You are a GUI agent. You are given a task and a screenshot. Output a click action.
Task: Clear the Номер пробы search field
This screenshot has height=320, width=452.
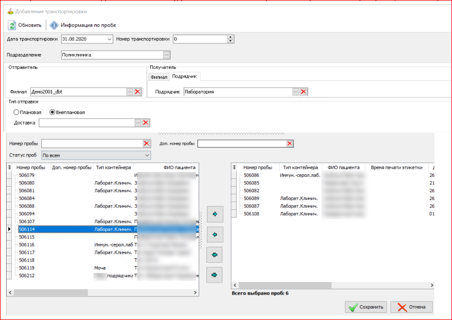(146, 143)
